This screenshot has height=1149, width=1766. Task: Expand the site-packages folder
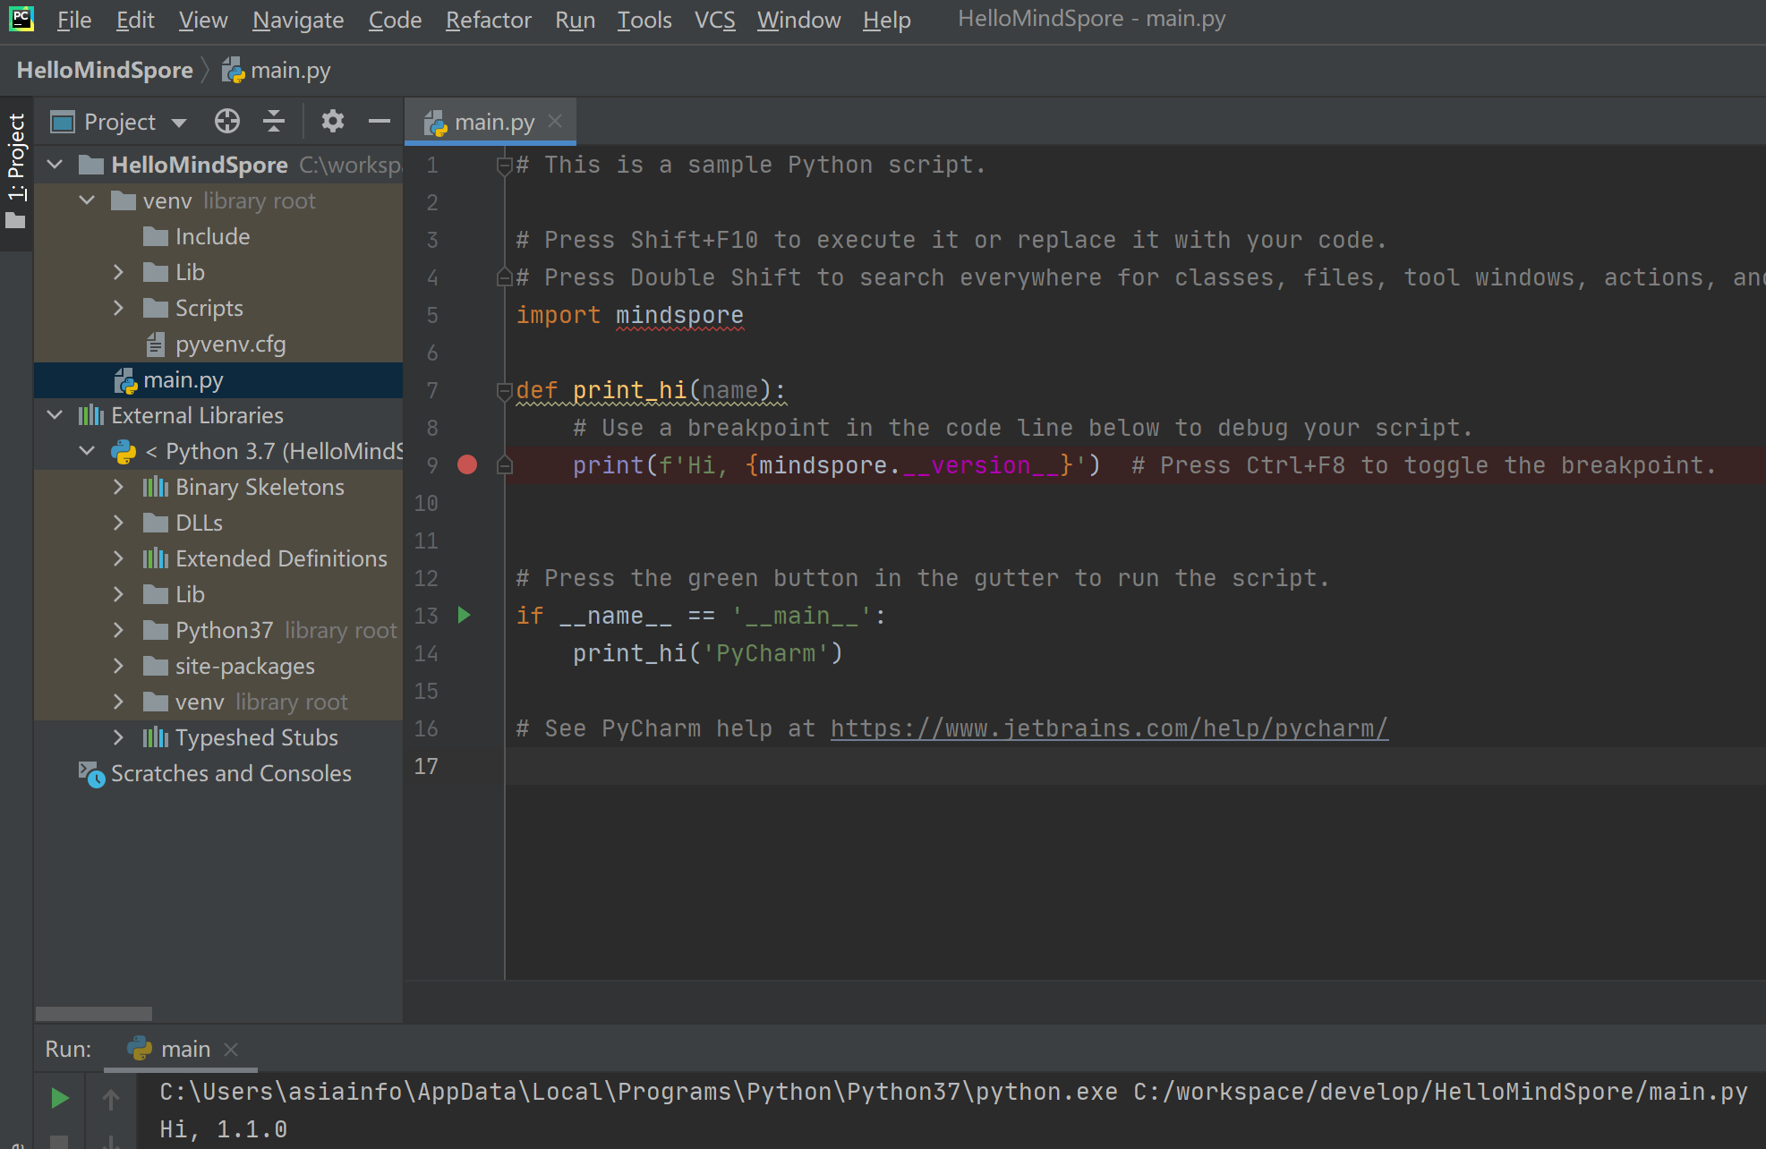118,666
